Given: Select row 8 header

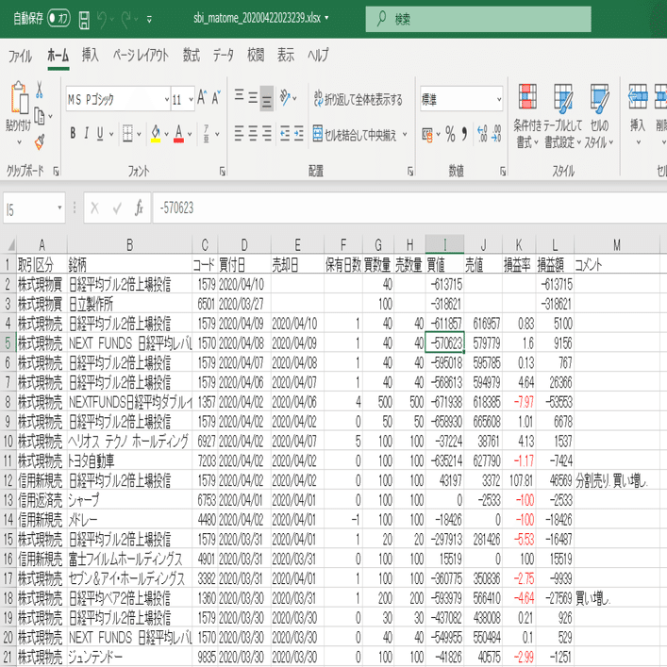Looking at the screenshot, I should point(8,402).
